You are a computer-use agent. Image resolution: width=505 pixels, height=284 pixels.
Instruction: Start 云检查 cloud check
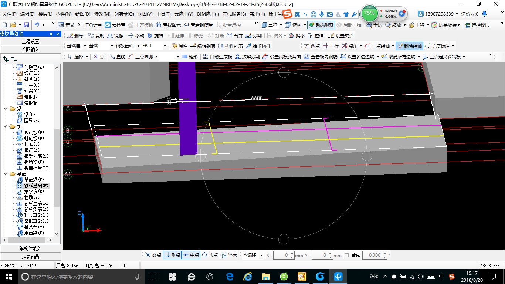pyautogui.click(x=115, y=25)
